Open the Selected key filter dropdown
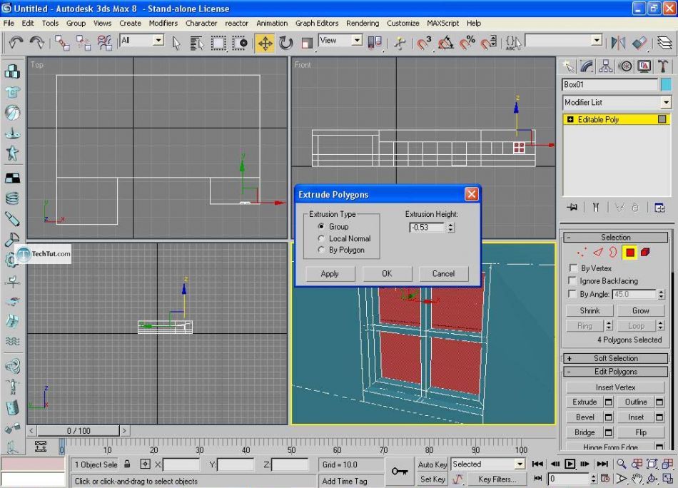The width and height of the screenshot is (678, 488). pyautogui.click(x=520, y=464)
